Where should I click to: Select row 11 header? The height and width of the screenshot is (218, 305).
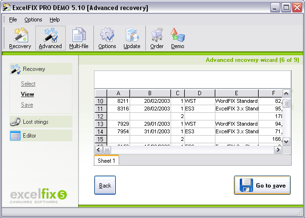click(101, 109)
